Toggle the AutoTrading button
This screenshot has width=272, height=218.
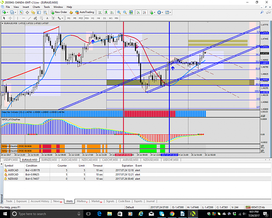click(85, 12)
